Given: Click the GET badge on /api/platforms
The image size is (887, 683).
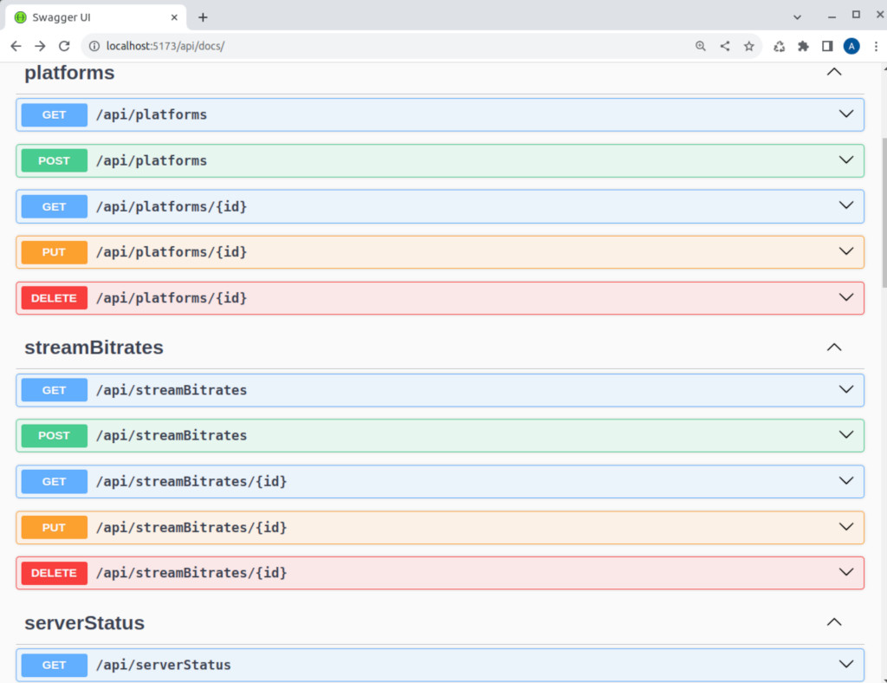Looking at the screenshot, I should pyautogui.click(x=53, y=114).
